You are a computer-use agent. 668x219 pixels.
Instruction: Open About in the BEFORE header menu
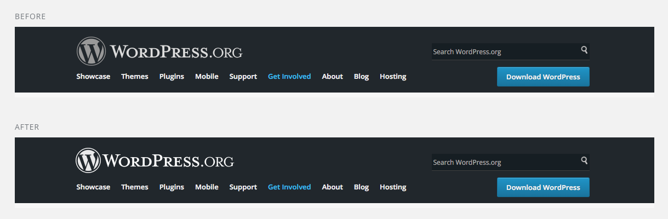pos(332,77)
